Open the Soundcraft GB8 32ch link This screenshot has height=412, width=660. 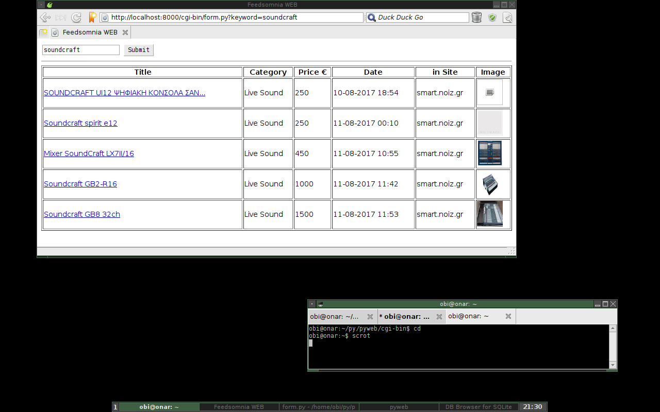click(82, 215)
